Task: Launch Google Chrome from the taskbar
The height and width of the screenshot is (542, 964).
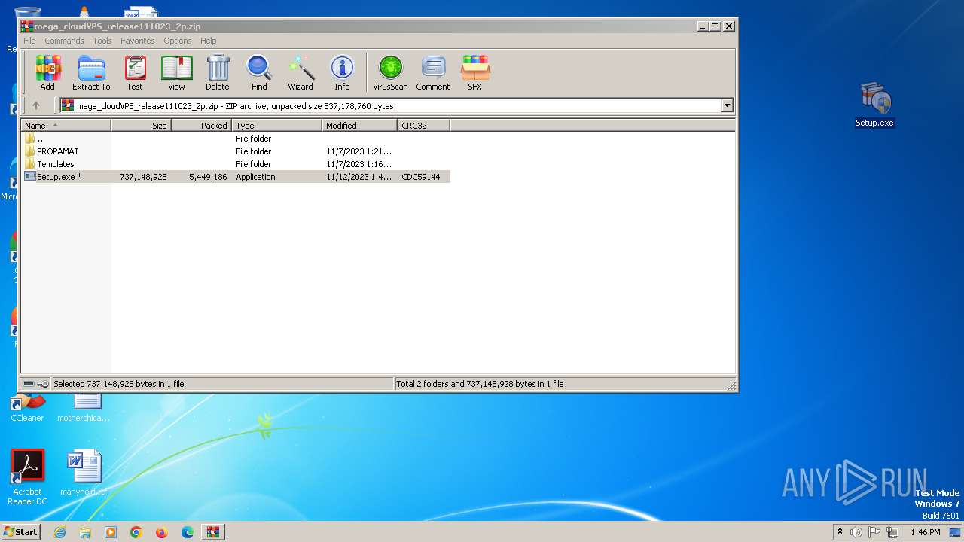Action: pyautogui.click(x=136, y=532)
